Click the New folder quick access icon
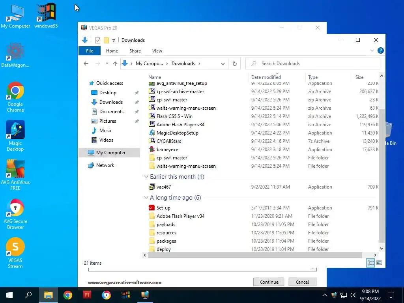The image size is (404, 303). click(x=107, y=40)
